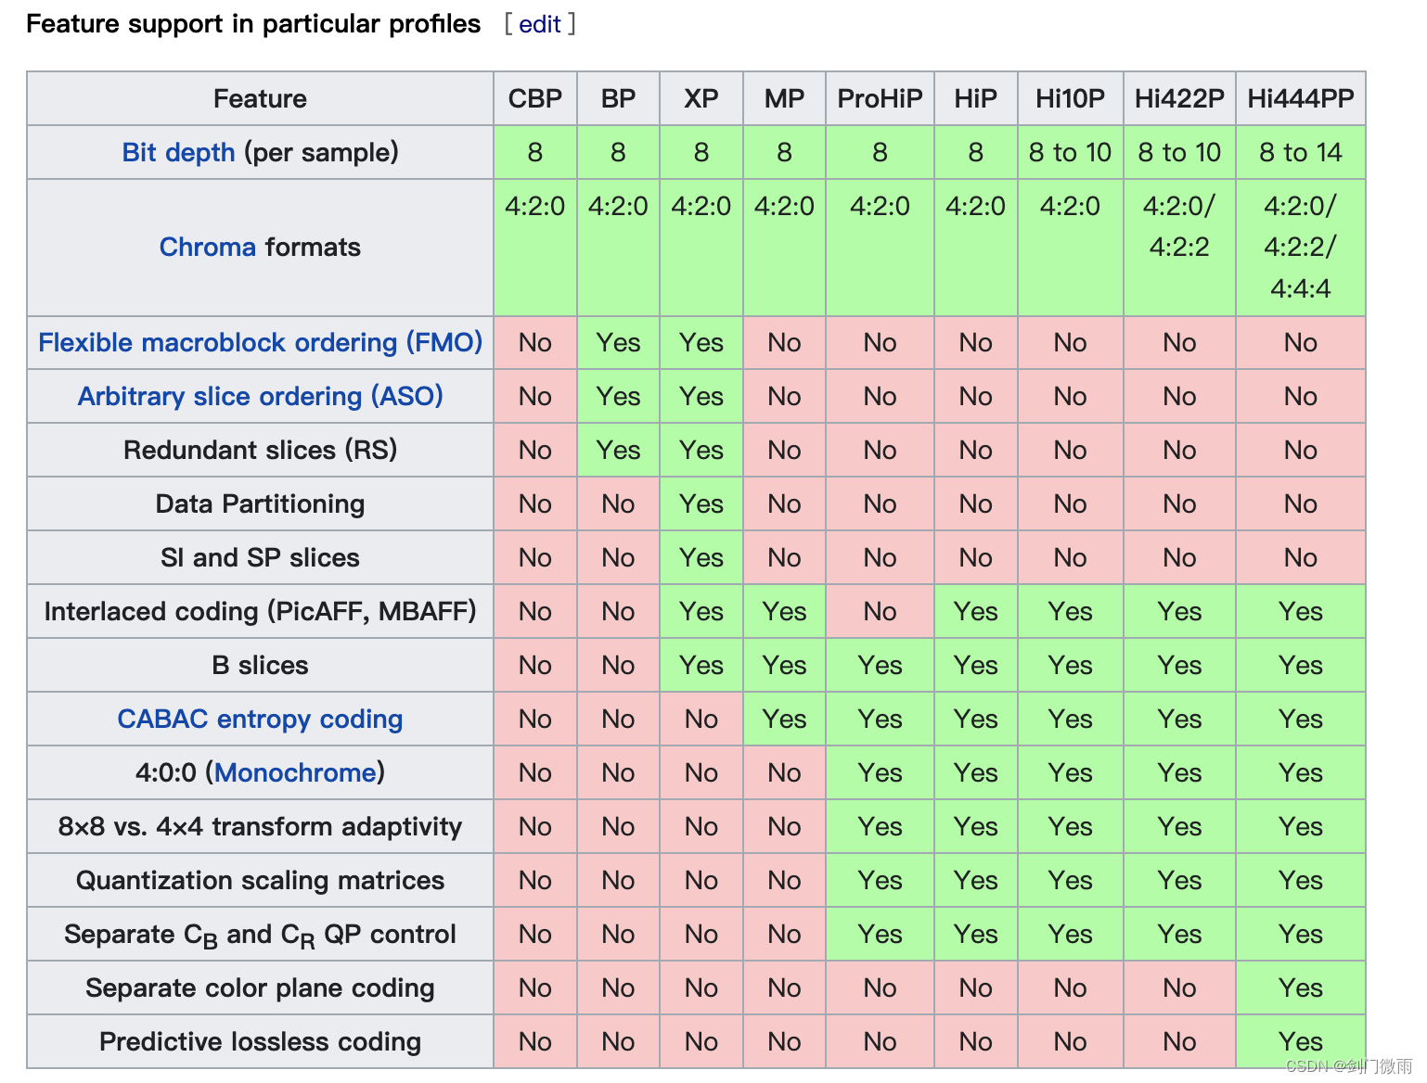Click Hi422P '4:2:0/ 4:2:2' chroma cell

[1179, 248]
